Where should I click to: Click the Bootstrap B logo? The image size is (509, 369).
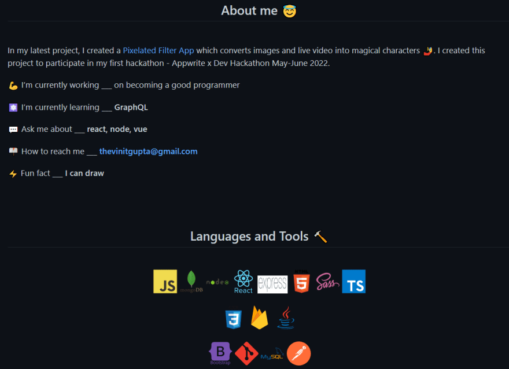[220, 353]
